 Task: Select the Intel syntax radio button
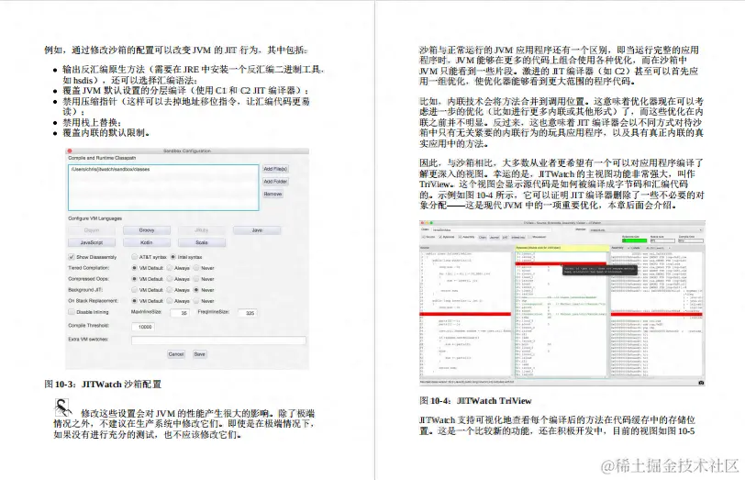click(x=173, y=257)
